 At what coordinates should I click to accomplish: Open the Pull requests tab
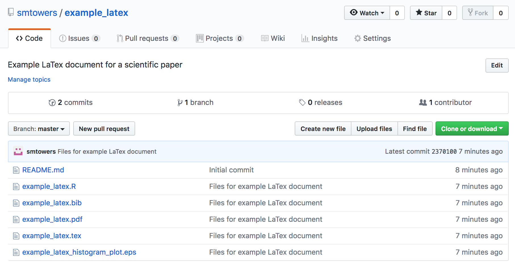click(x=148, y=38)
